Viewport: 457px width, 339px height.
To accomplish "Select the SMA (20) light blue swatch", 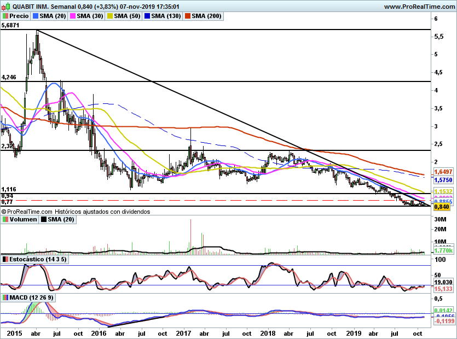I will [36, 16].
